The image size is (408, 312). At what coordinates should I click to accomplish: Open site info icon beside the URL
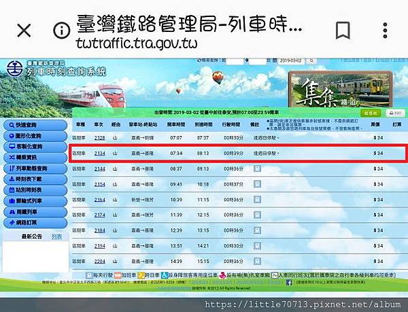click(x=61, y=31)
